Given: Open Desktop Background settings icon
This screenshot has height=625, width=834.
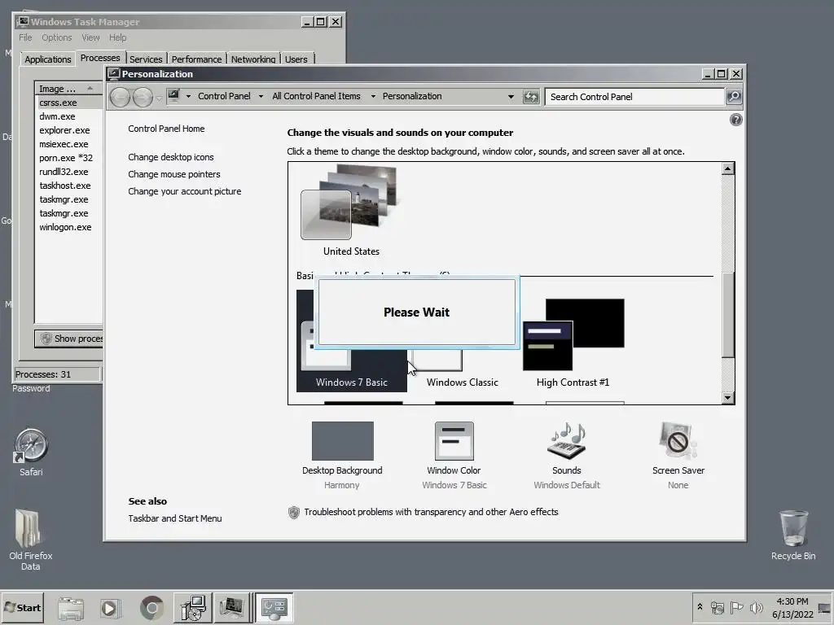Looking at the screenshot, I should (343, 440).
